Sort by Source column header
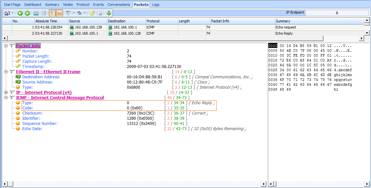Image resolution: width=371 pixels, height=188 pixels. click(x=88, y=21)
